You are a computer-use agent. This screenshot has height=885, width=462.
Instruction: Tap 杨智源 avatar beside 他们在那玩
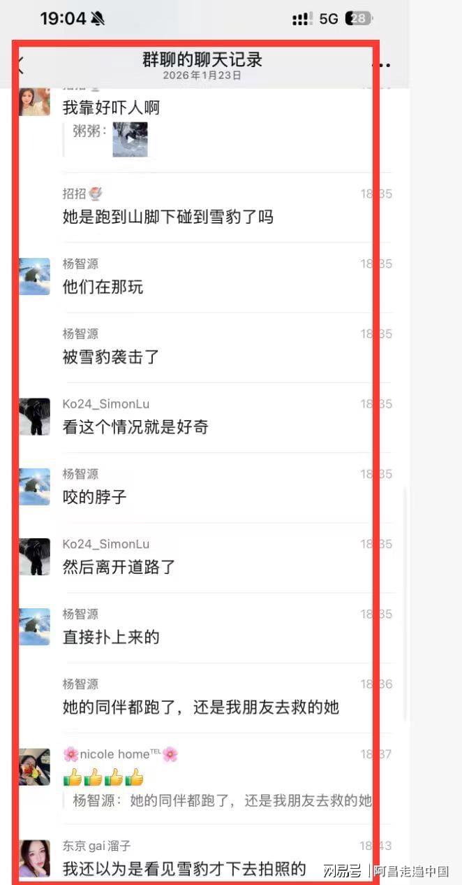coord(34,276)
